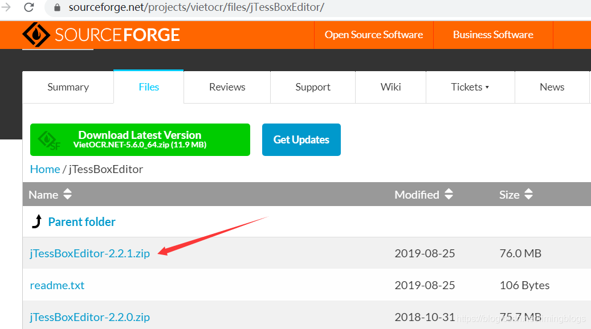Expand the Tickets dropdown menu
591x329 pixels.
(x=470, y=87)
